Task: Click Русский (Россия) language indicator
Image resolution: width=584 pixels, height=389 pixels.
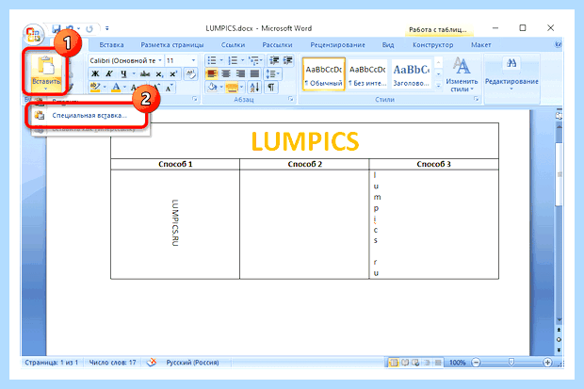Action: 192,363
